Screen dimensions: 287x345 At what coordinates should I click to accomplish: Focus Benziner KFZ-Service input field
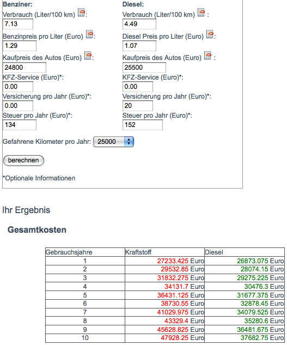[18, 87]
